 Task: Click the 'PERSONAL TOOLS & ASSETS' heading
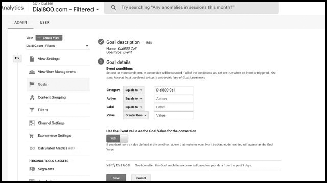(49, 161)
